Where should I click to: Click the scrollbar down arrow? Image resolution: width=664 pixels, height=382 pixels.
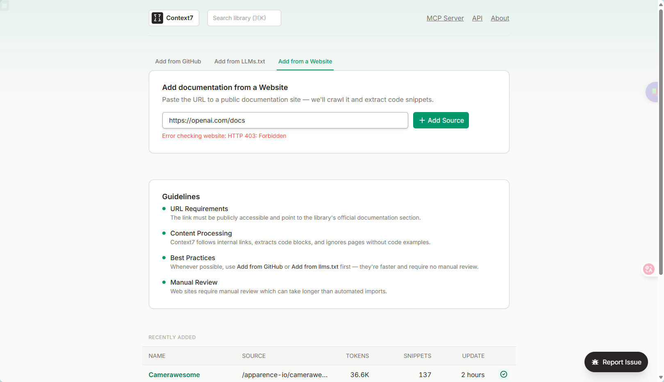pyautogui.click(x=661, y=378)
